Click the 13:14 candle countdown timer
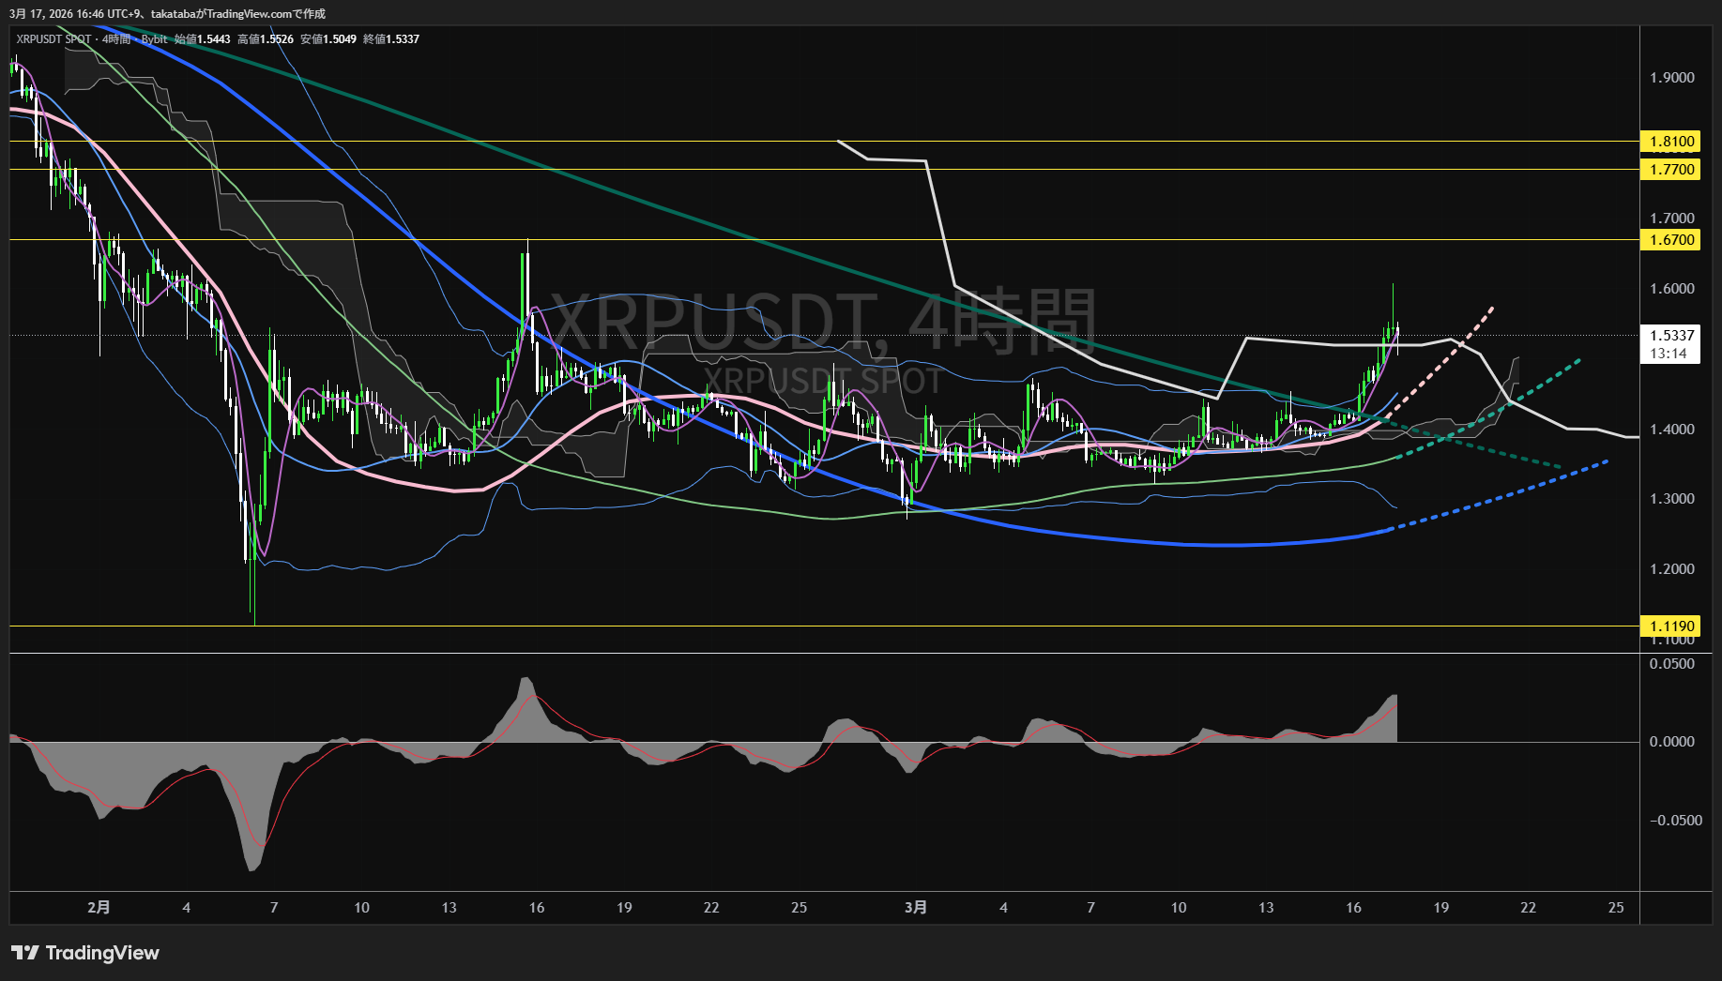1722x981 pixels. pos(1669,354)
